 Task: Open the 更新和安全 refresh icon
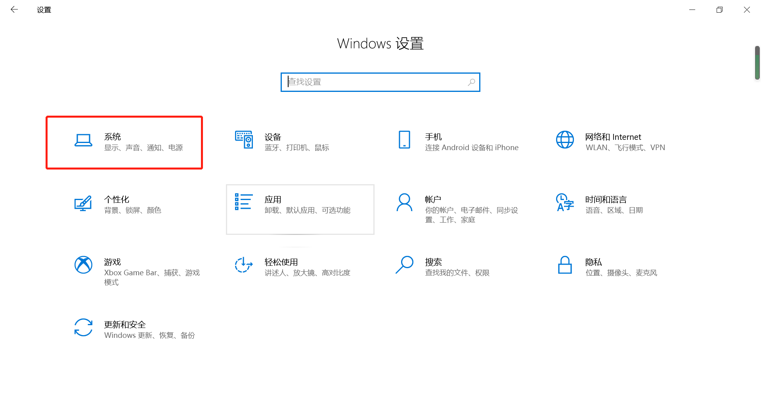click(x=83, y=328)
